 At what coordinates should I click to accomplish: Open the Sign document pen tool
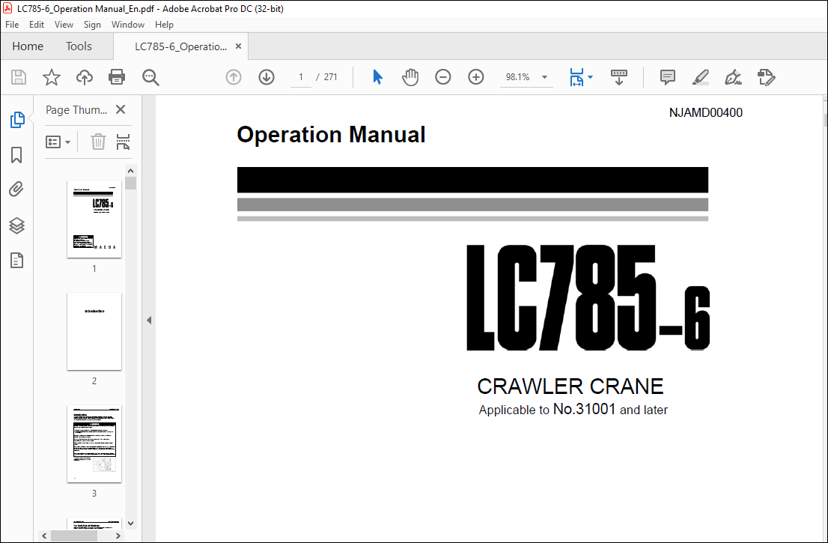[733, 77]
